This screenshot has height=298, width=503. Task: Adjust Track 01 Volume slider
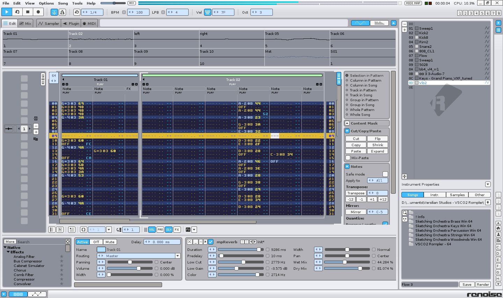tap(130, 268)
